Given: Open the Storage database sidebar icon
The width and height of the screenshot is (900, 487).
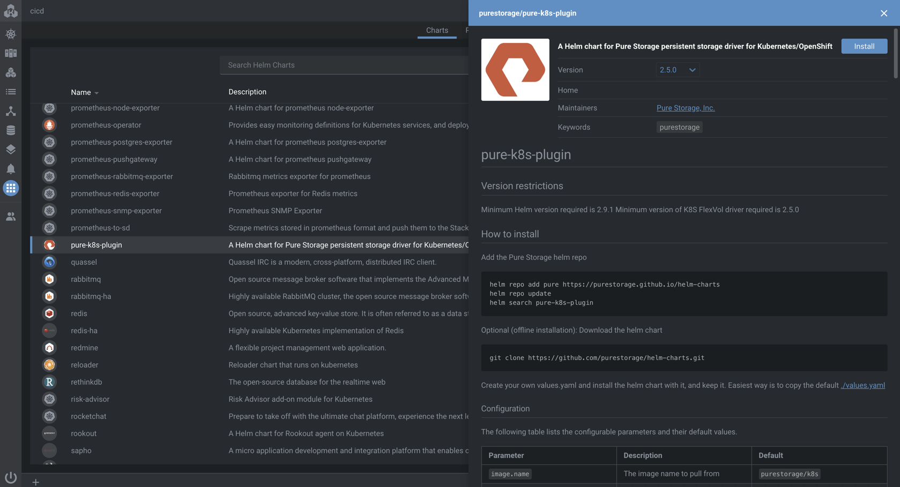Looking at the screenshot, I should (x=11, y=130).
